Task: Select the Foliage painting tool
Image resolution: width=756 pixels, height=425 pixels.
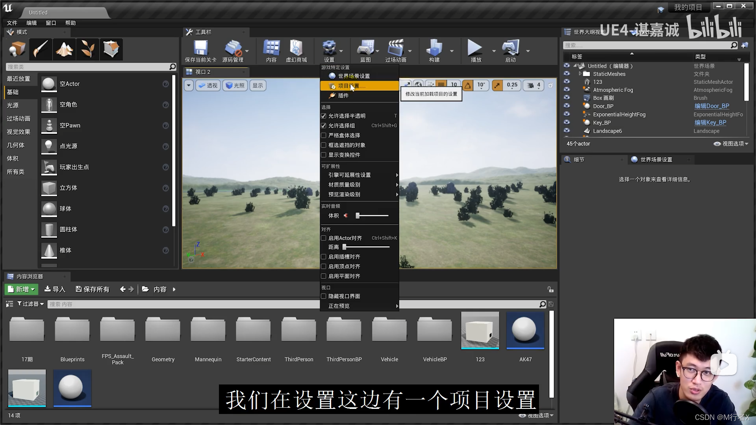Action: (x=88, y=49)
